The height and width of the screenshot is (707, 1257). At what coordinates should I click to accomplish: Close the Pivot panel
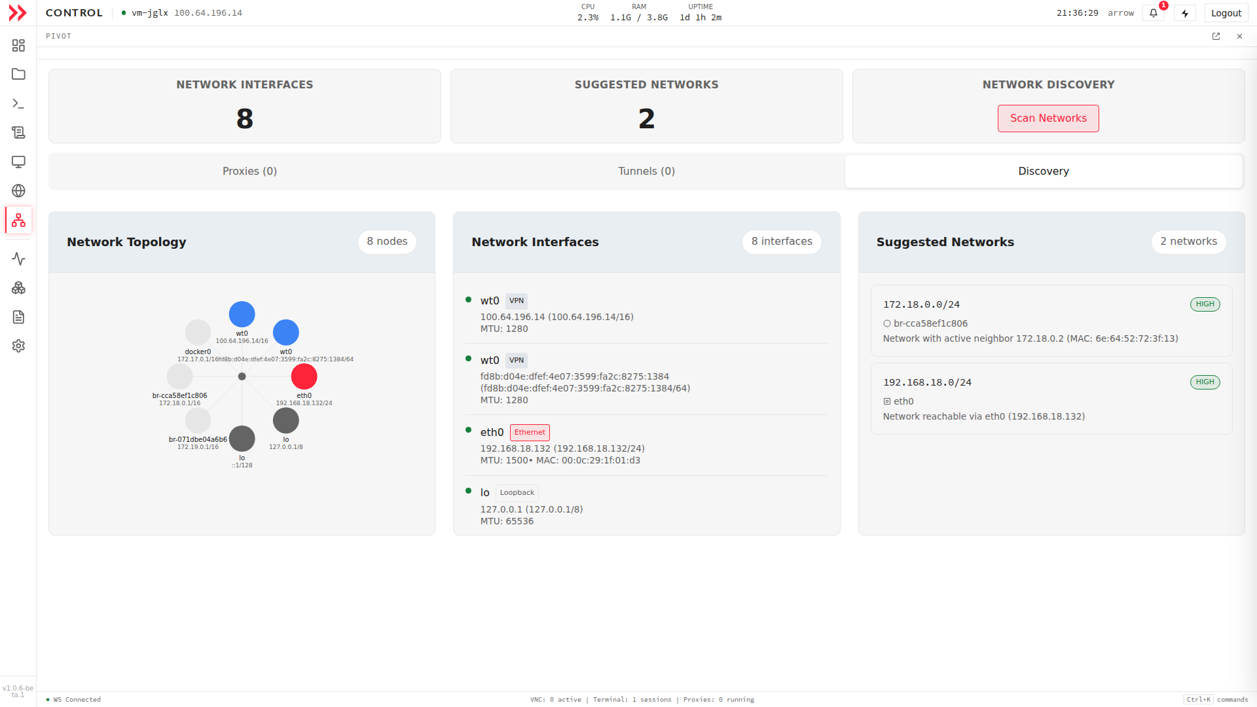[x=1239, y=37]
